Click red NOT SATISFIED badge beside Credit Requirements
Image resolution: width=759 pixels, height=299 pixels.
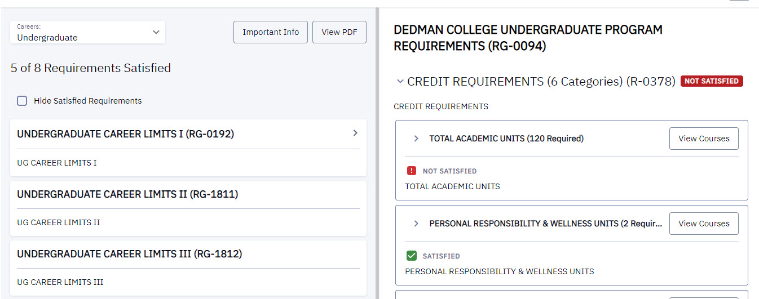tap(712, 81)
